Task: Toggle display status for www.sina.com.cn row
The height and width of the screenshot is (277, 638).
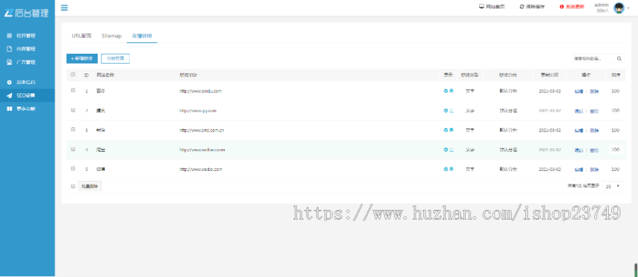Action: click(x=449, y=130)
